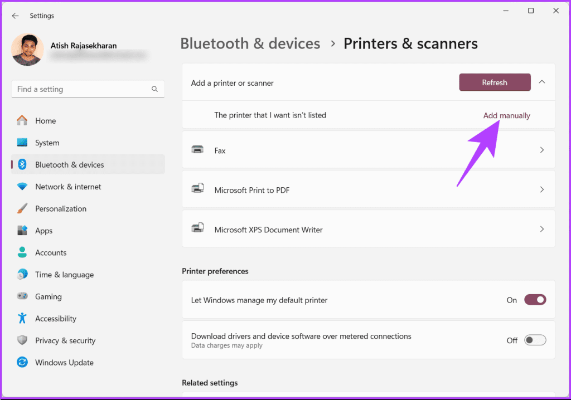Image resolution: width=571 pixels, height=400 pixels.
Task: Collapse the Add a printer or scanner section
Action: tap(541, 81)
